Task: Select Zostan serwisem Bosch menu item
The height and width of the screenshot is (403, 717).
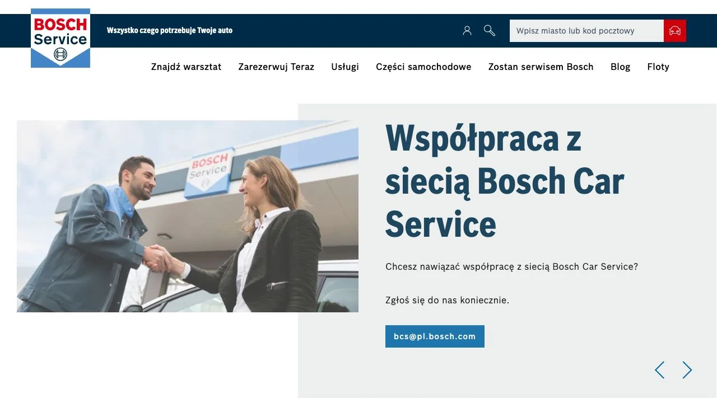Action: [541, 67]
